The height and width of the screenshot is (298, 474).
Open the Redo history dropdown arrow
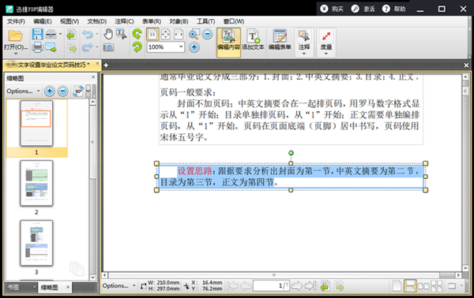(97, 47)
